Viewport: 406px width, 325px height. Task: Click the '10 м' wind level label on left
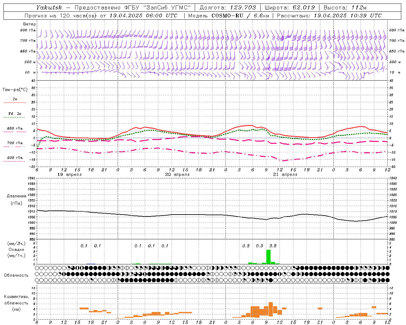pyautogui.click(x=30, y=73)
